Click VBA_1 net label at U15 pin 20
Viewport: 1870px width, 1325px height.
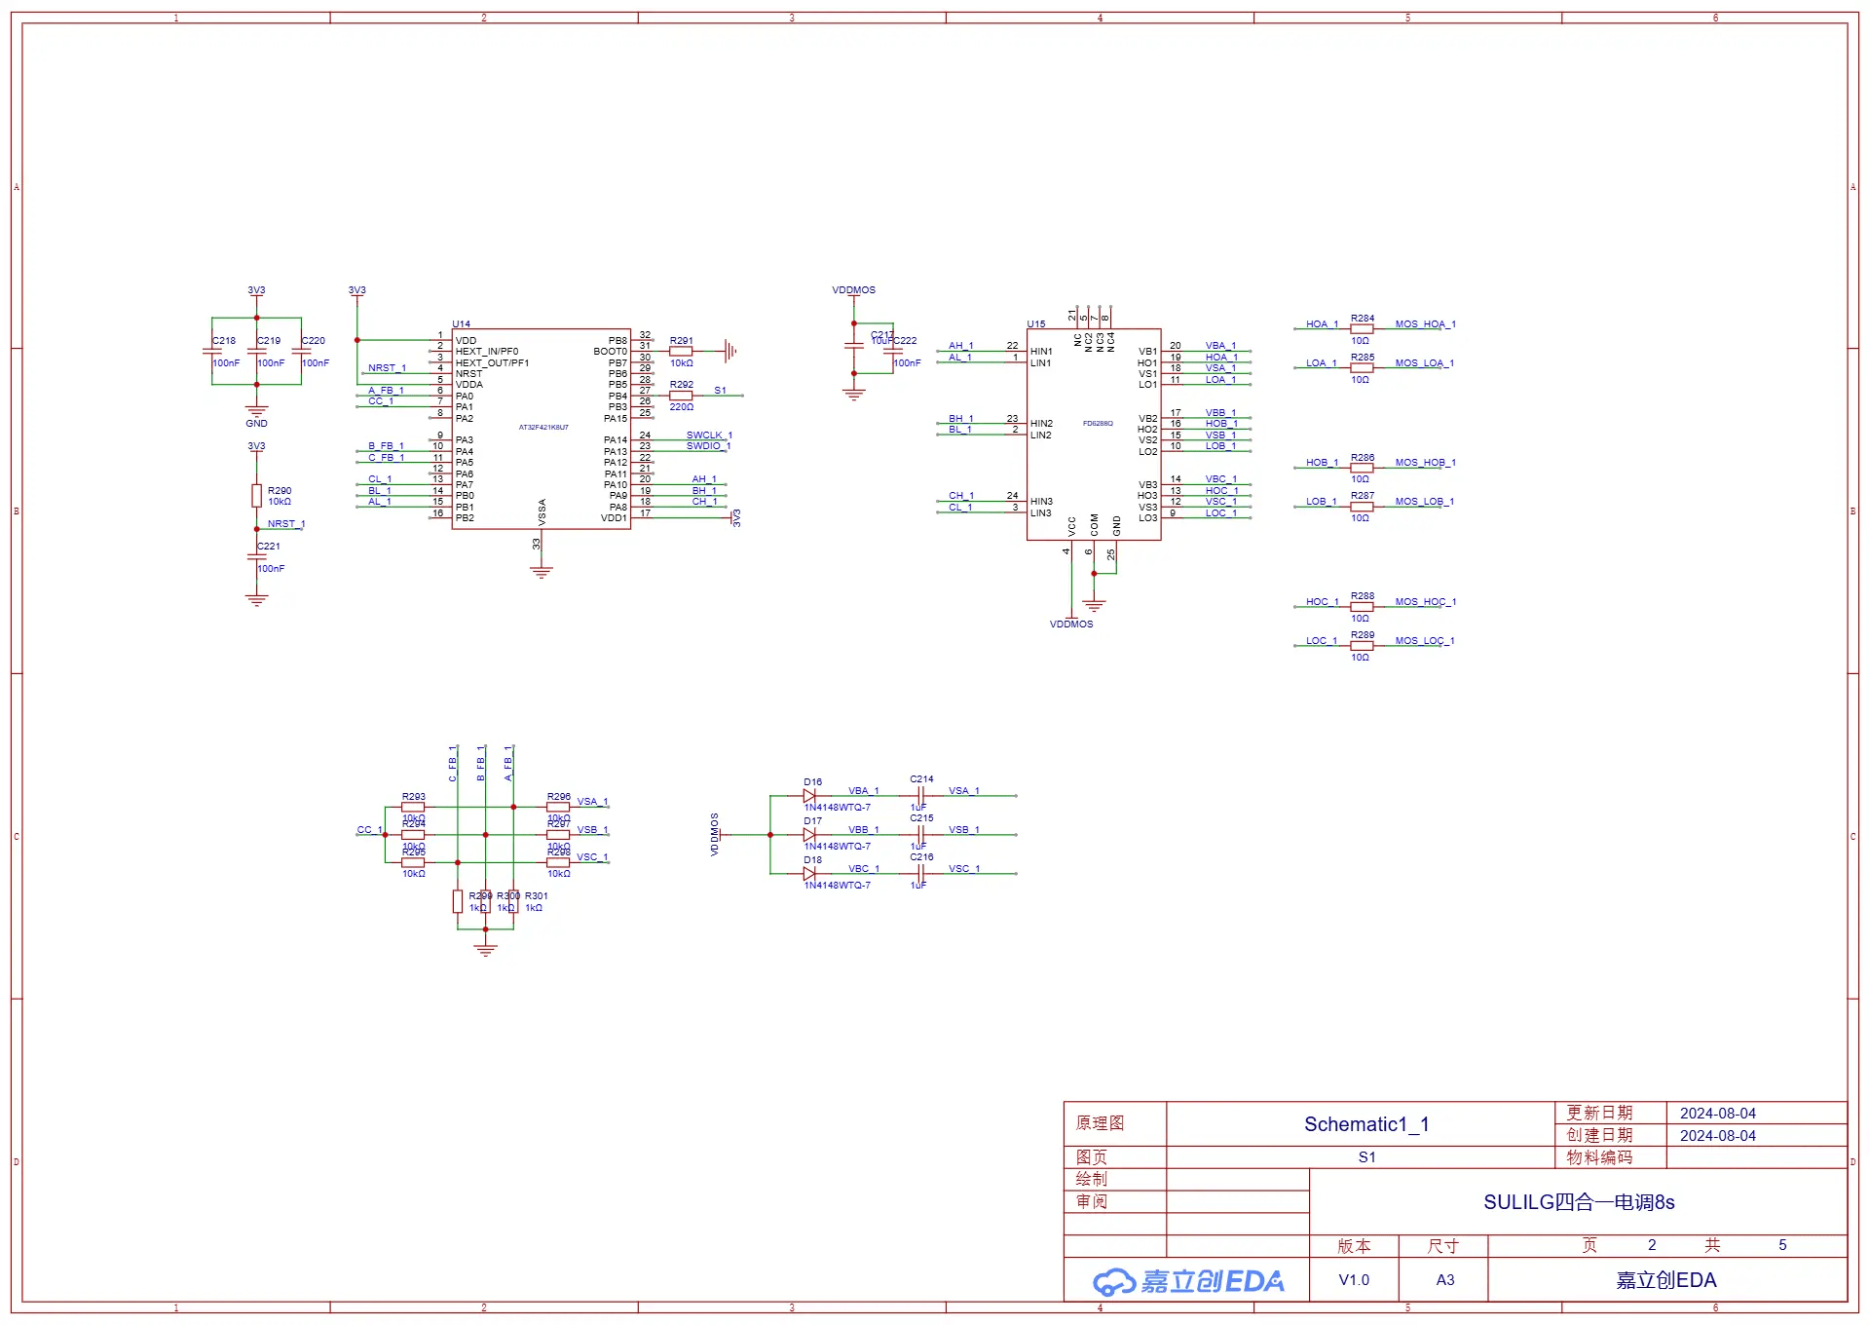click(x=1220, y=346)
